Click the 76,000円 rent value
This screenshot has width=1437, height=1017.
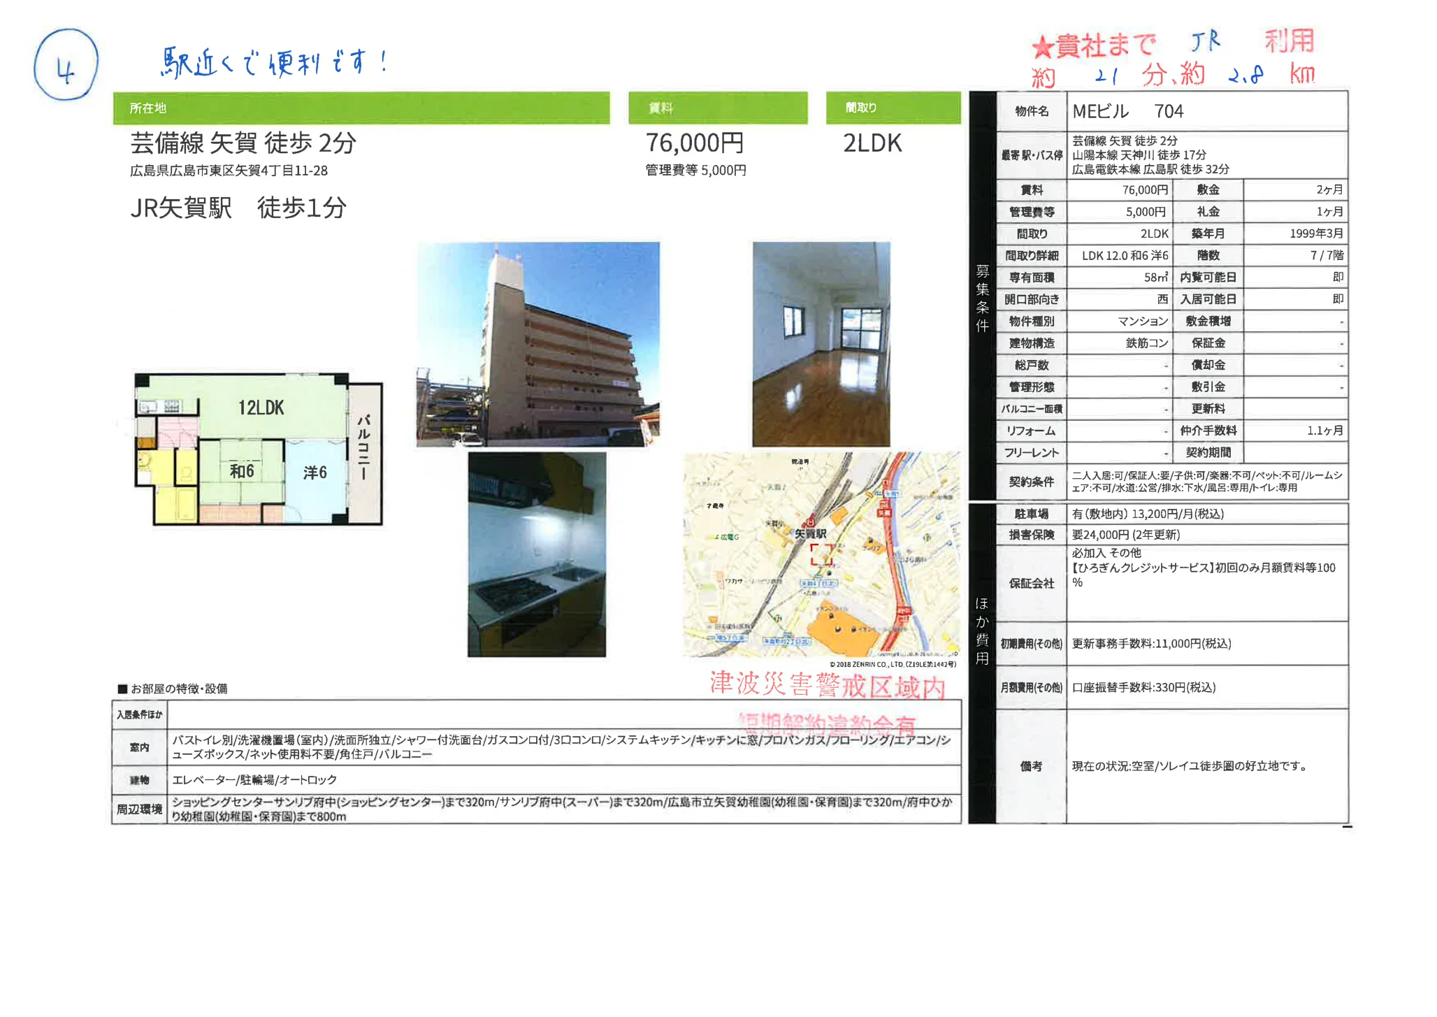click(694, 143)
